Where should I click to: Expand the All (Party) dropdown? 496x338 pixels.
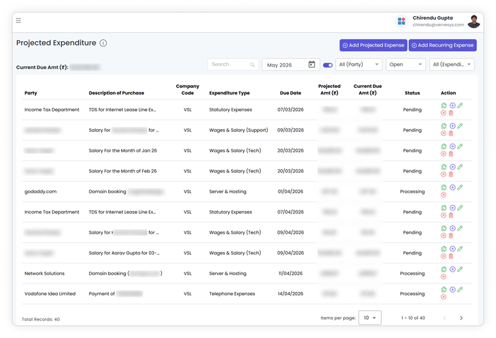pos(359,65)
